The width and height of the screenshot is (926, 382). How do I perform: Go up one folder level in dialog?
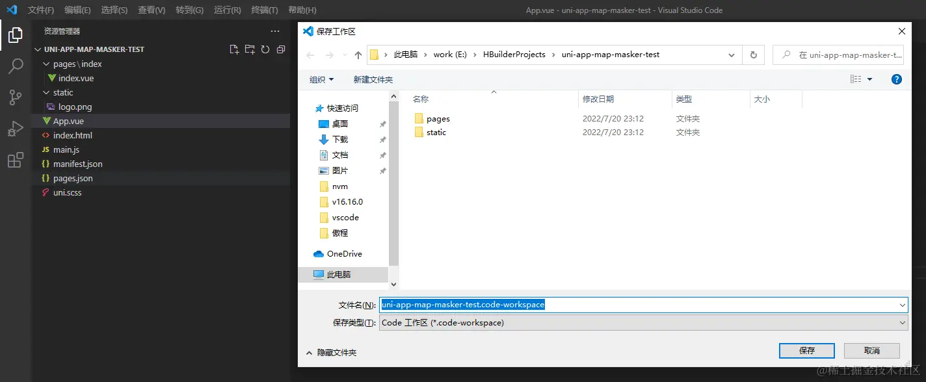(x=358, y=55)
